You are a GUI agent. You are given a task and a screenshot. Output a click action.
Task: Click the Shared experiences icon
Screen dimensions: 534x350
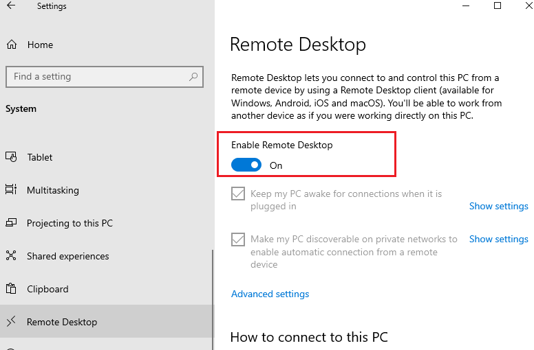coord(11,255)
